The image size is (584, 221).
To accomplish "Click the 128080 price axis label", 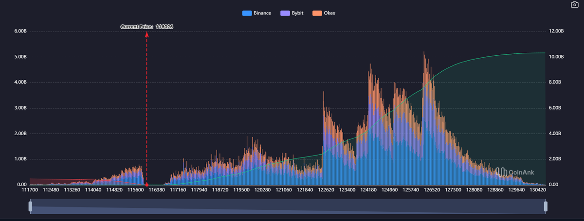I will (x=474, y=190).
